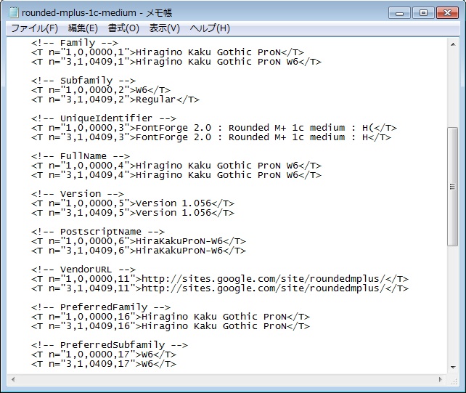Open the ファイル(F) menu
Image resolution: width=466 pixels, height=393 pixels.
34,28
